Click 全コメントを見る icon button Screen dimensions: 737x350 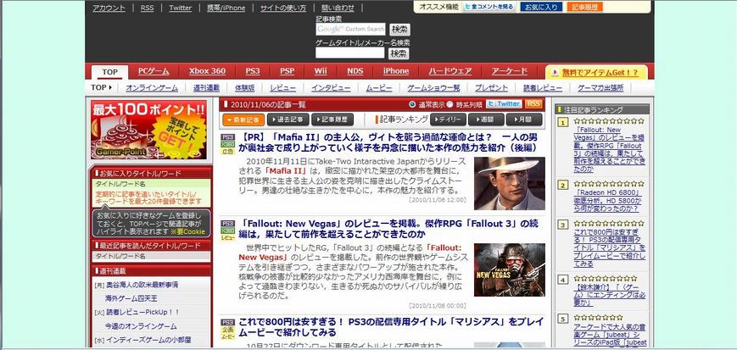click(489, 7)
